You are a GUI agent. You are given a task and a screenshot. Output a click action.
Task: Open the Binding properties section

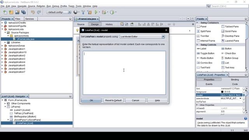pyautogui.click(x=235, y=79)
